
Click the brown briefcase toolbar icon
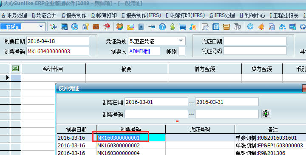(x=96, y=27)
